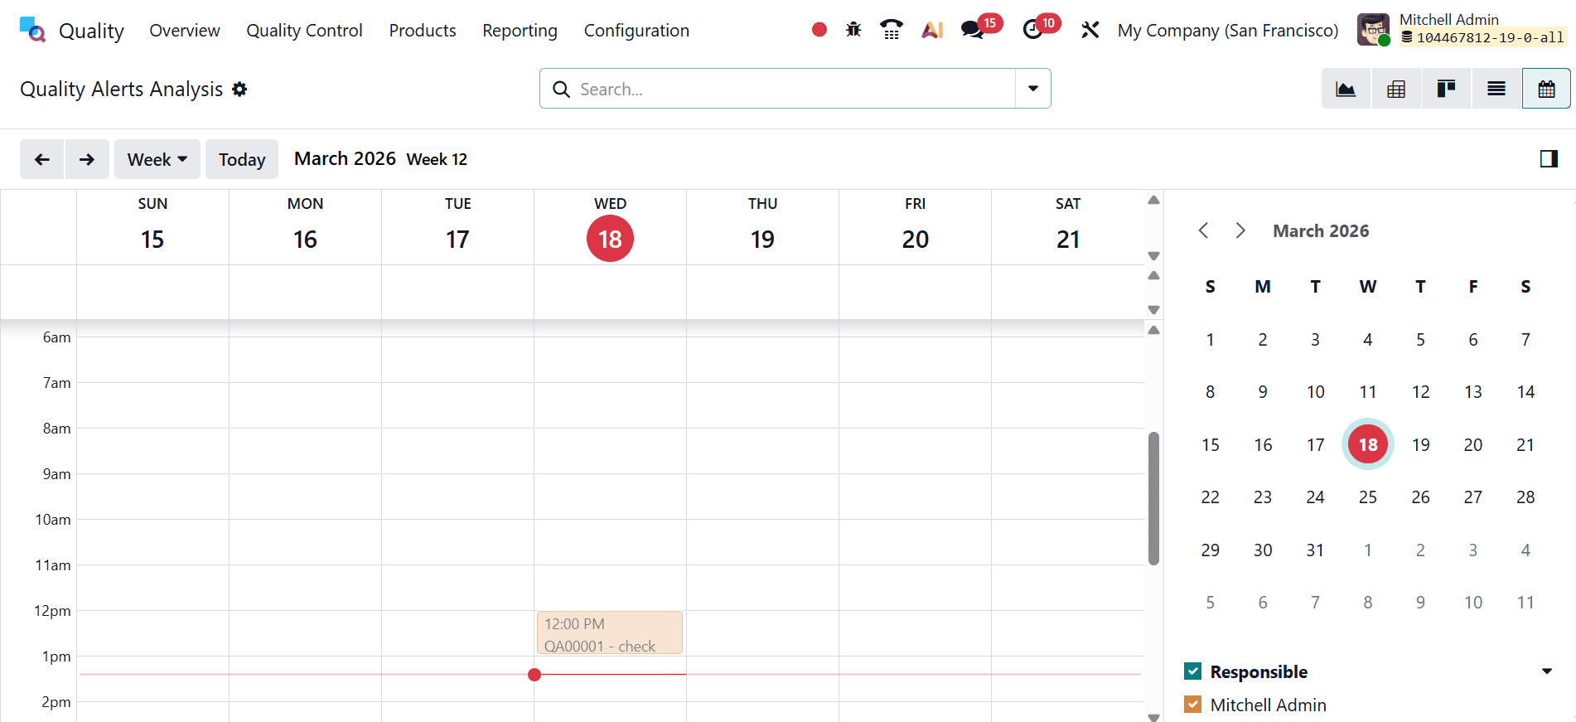Viewport: 1576px width, 722px height.
Task: Collapse the Responsible filter section arrow
Action: [x=1546, y=671]
